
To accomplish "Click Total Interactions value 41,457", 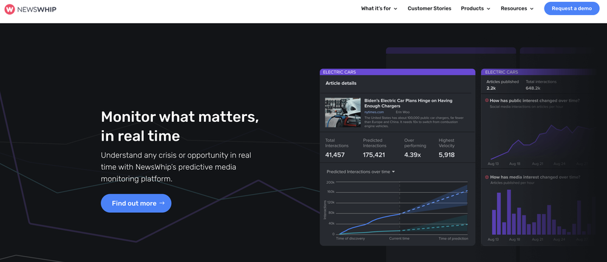I will [334, 155].
